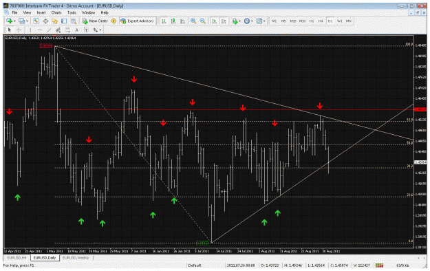Switch to the H4 timeframe
Viewport: 430px width, 271px height.
321,21
